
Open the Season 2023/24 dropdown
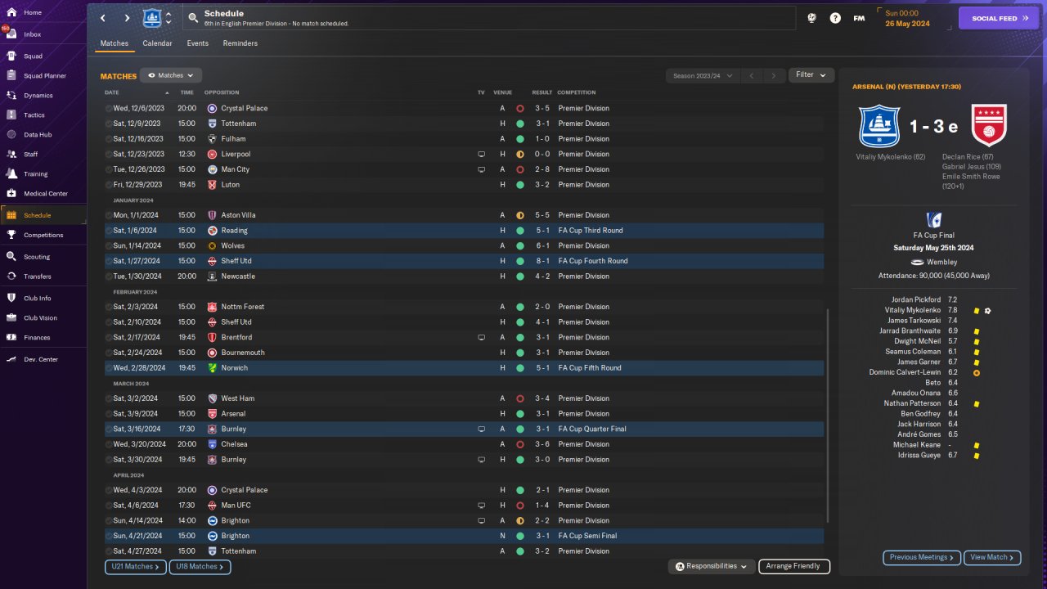pos(703,75)
